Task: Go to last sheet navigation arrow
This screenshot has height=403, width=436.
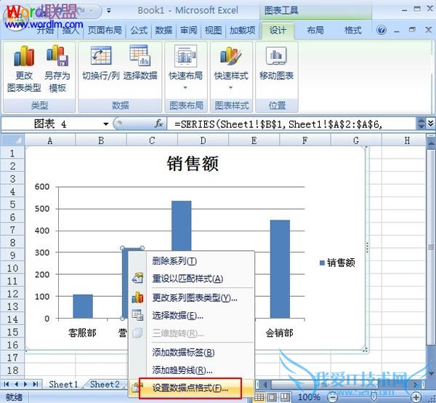Action: tap(35, 384)
